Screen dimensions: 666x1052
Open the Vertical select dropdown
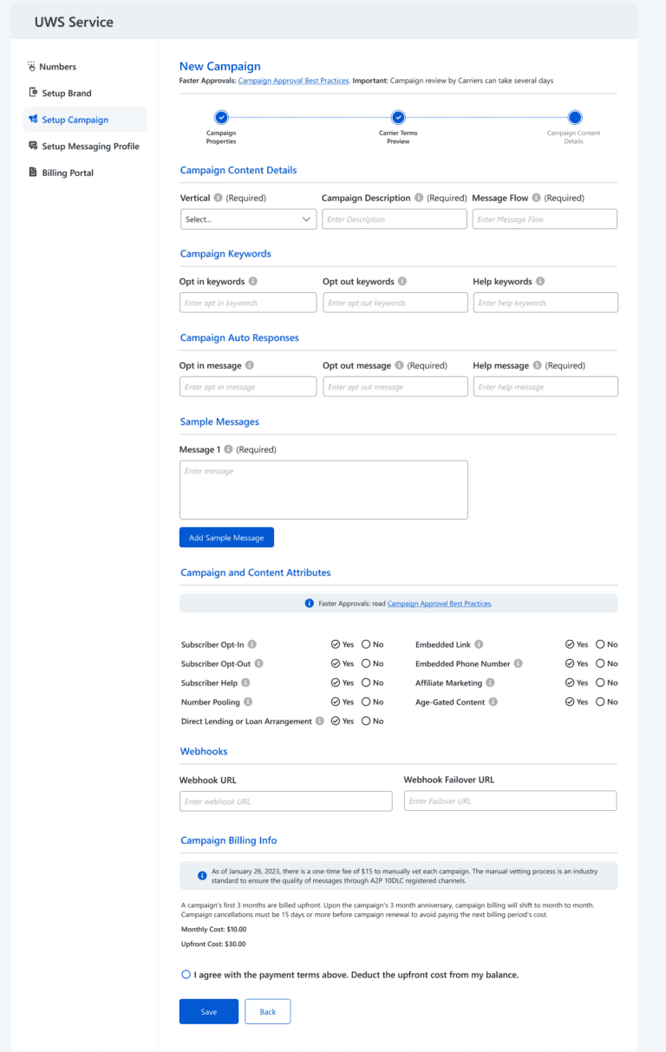(x=248, y=219)
